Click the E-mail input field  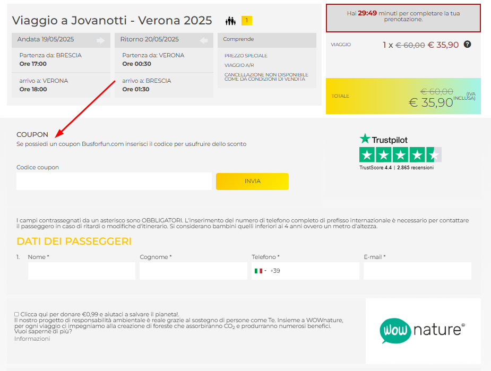417,271
